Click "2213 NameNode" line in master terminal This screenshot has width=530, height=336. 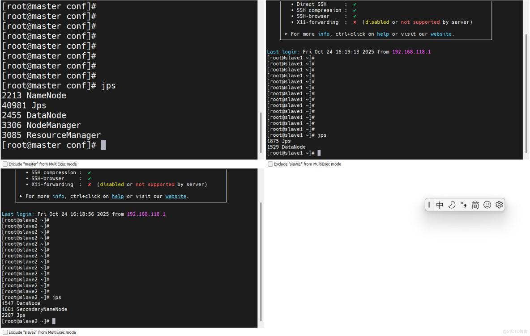pos(34,96)
